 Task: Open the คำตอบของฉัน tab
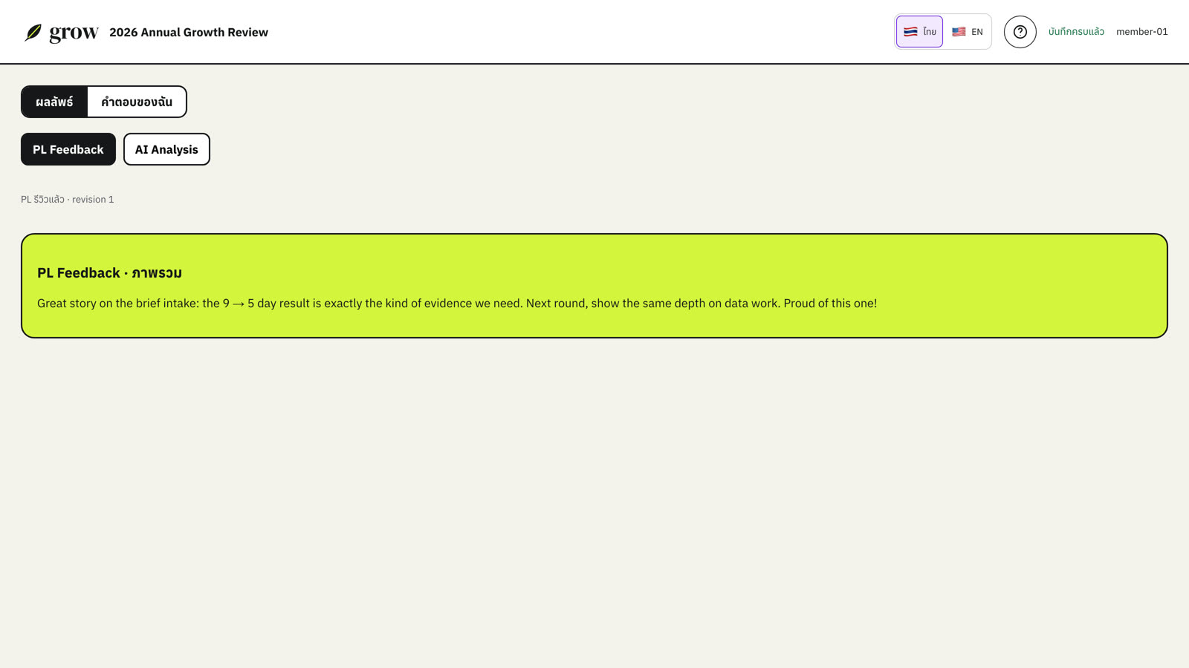[137, 102]
